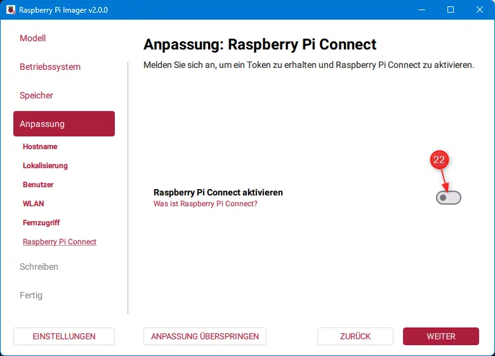This screenshot has width=495, height=356.
Task: Click the Raspberry Pi logo in title bar
Action: tap(10, 10)
